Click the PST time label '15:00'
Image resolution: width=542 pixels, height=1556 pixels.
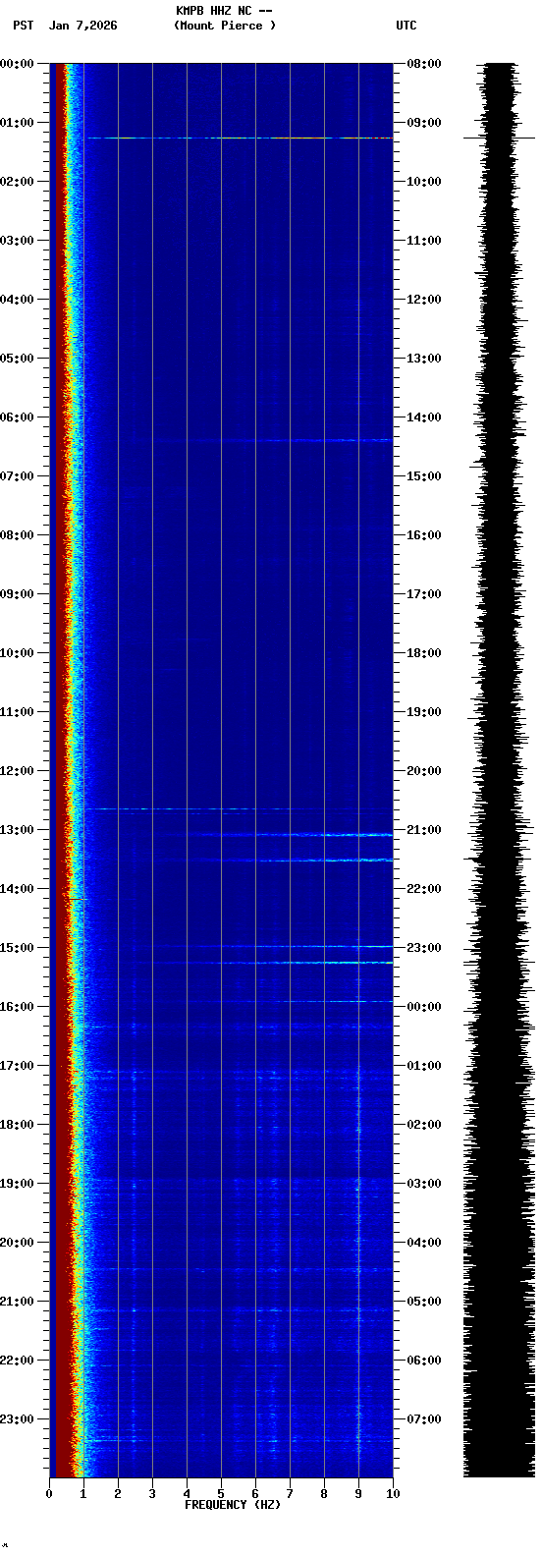17,948
